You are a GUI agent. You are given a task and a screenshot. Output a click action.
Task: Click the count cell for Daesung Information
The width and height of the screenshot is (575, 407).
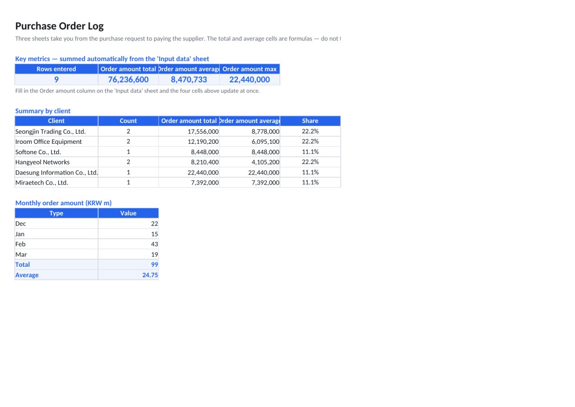128,172
